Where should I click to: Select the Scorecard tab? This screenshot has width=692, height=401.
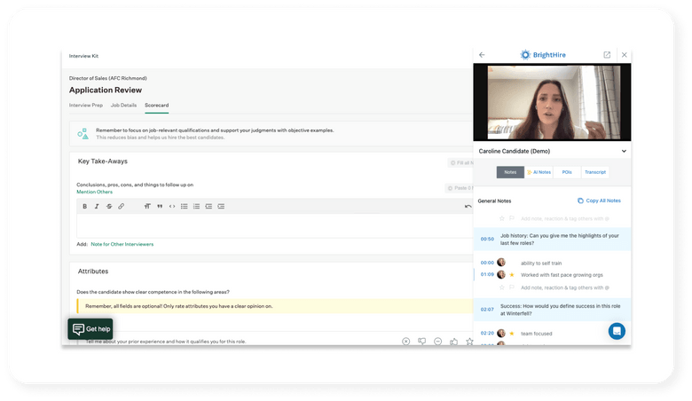157,106
